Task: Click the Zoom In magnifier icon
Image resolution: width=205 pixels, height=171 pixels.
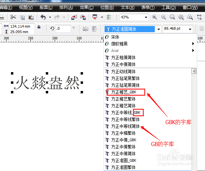Action: pyautogui.click(x=154, y=17)
